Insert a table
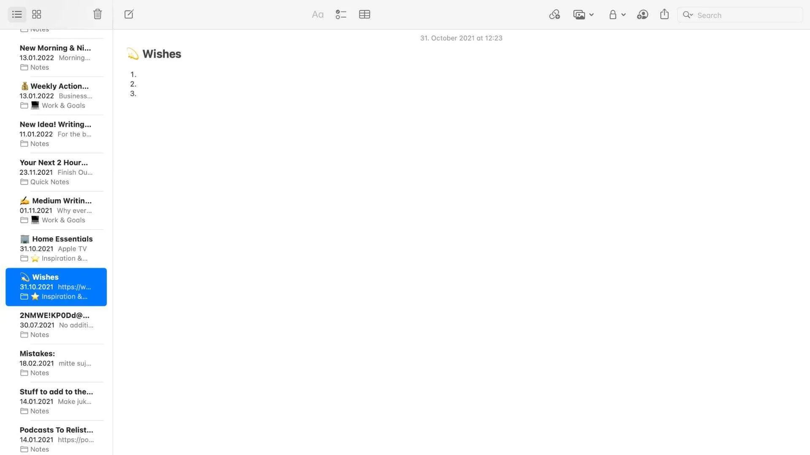The height and width of the screenshot is (455, 810). click(364, 15)
